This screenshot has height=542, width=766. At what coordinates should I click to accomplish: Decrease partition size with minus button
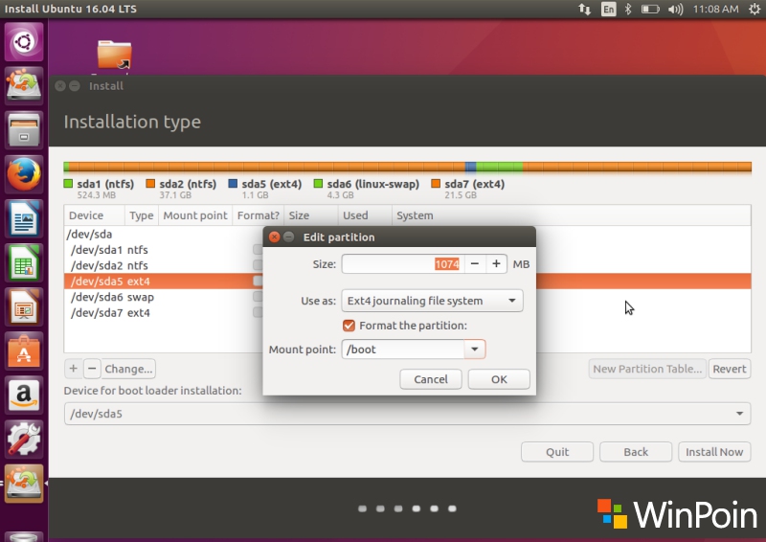(474, 264)
